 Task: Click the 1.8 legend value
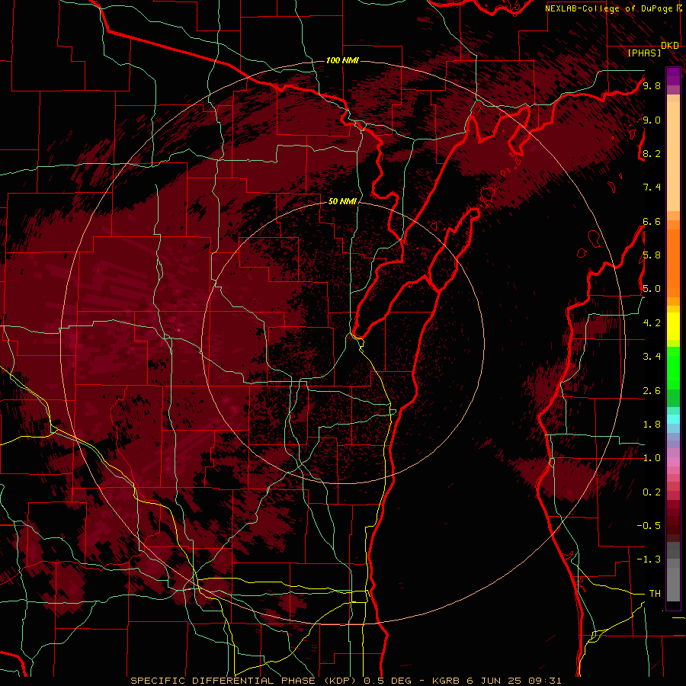coord(652,425)
